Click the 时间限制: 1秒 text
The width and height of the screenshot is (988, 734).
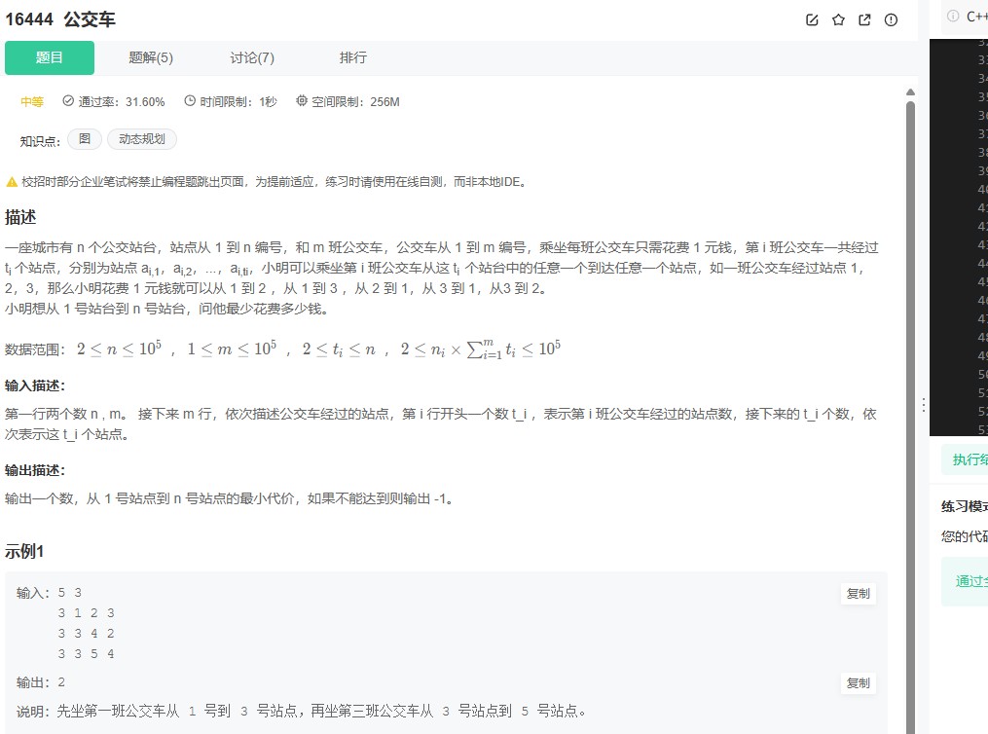[238, 102]
